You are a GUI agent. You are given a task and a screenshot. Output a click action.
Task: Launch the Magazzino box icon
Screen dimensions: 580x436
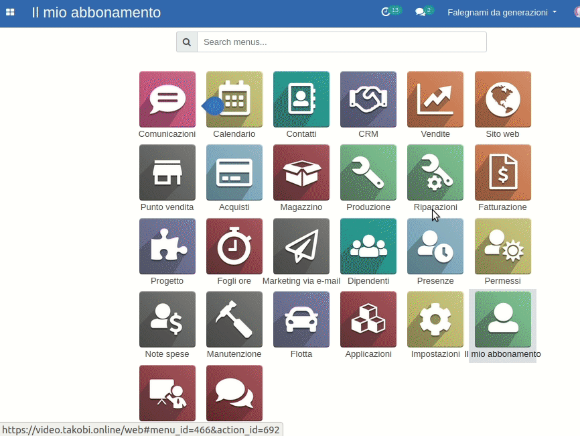click(301, 172)
